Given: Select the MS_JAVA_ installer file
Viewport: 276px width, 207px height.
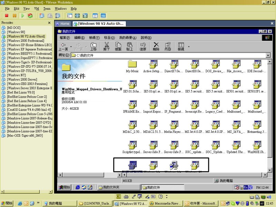Looking at the screenshot, I should [236, 127].
